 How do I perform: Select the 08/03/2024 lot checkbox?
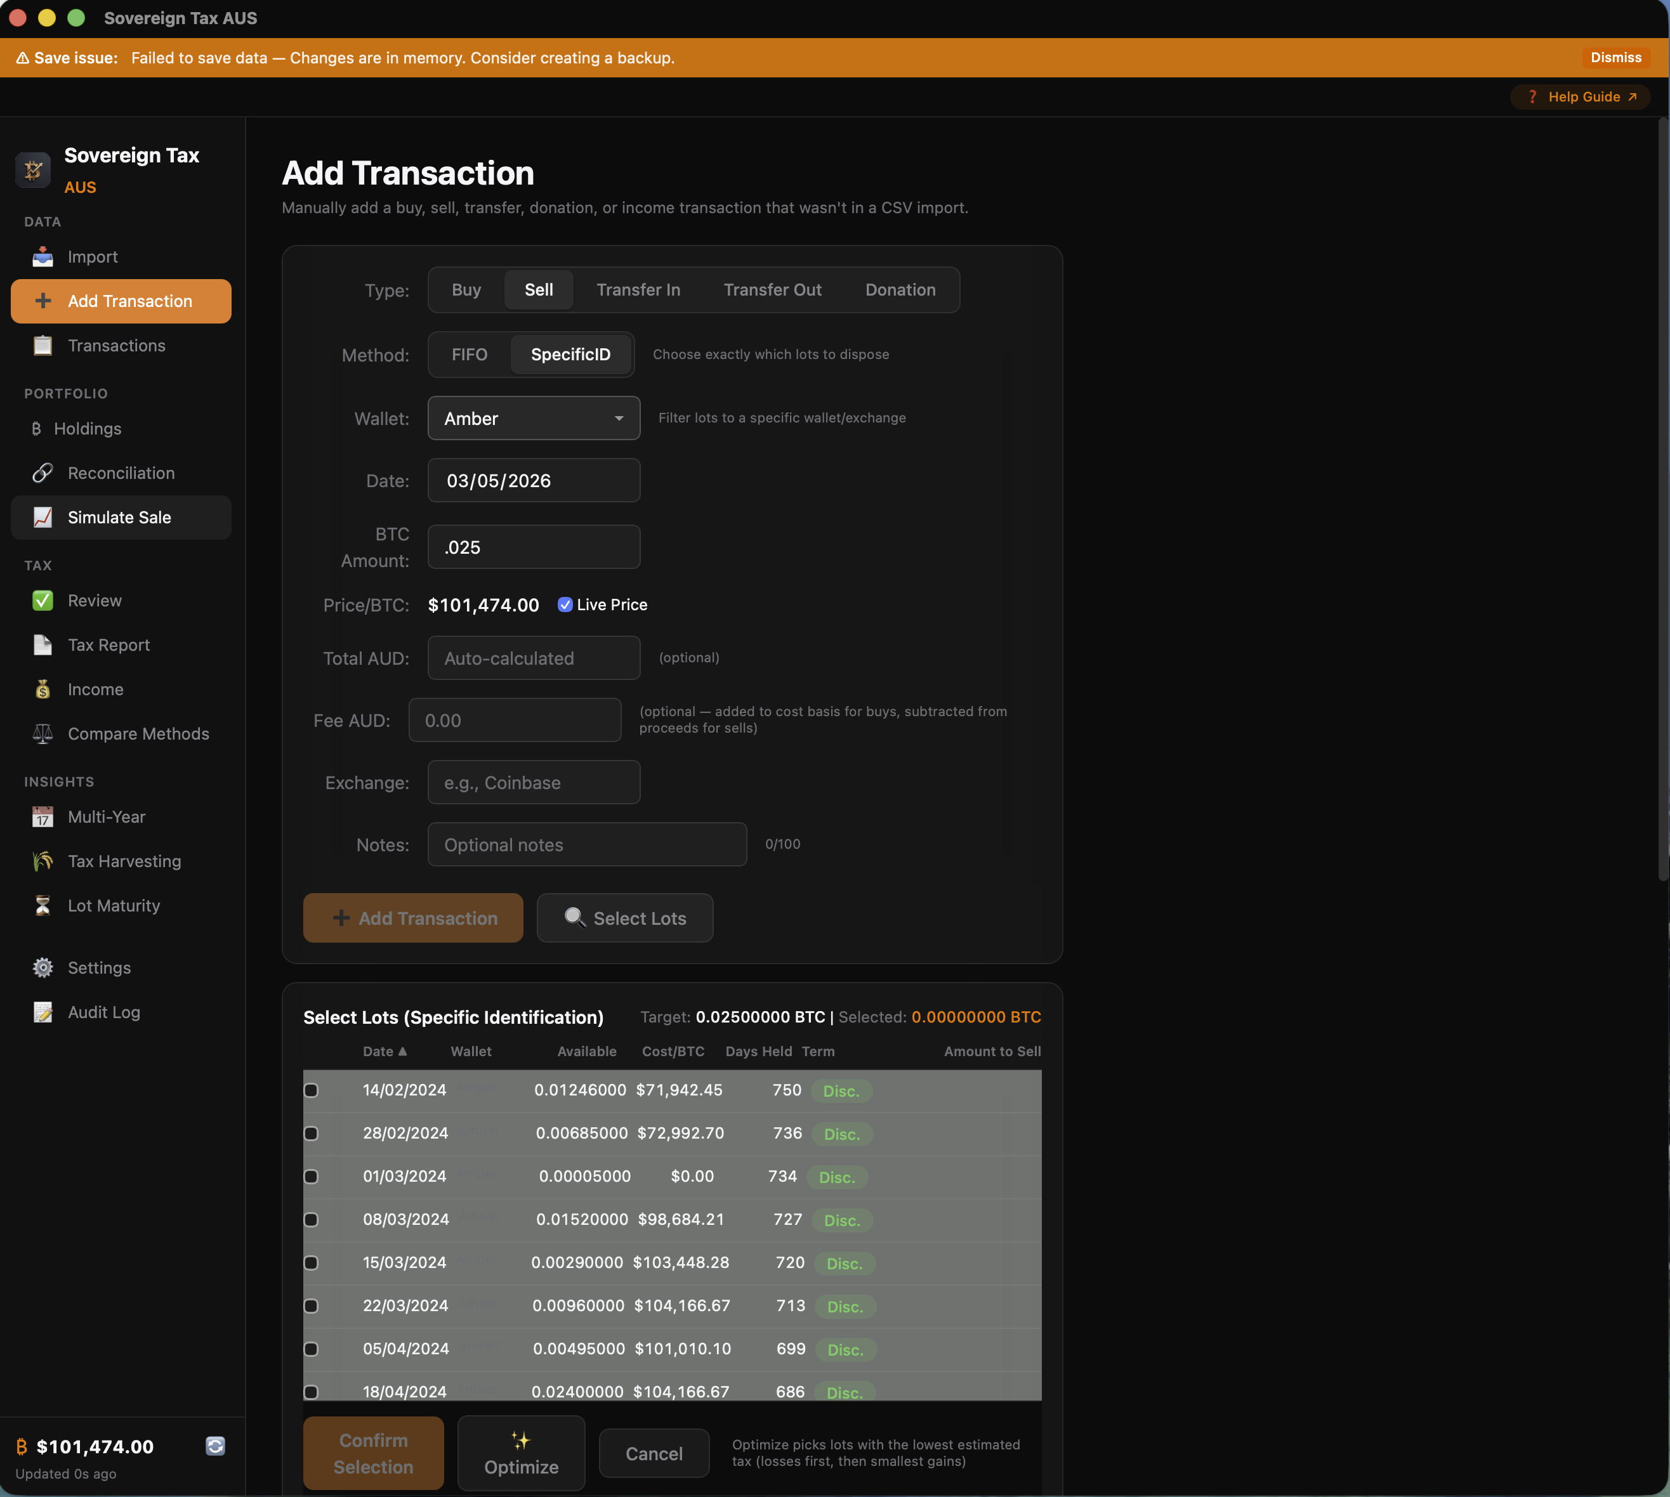(x=311, y=1220)
